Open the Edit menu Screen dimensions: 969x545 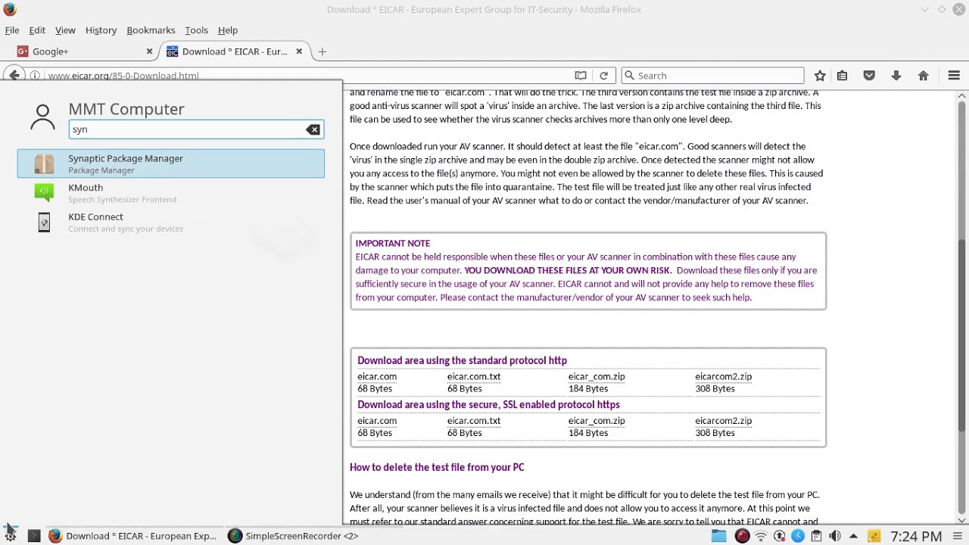[37, 30]
